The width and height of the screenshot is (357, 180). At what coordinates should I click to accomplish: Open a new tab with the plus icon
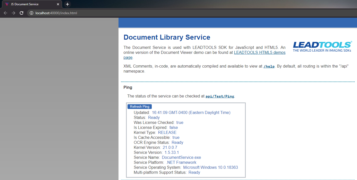[67, 4]
